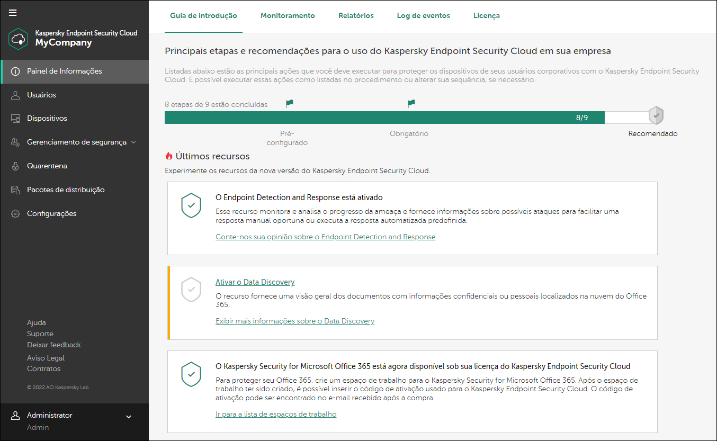Open Pacotes de distribuição in sidebar
Viewport: 717px width, 441px height.
coord(75,190)
